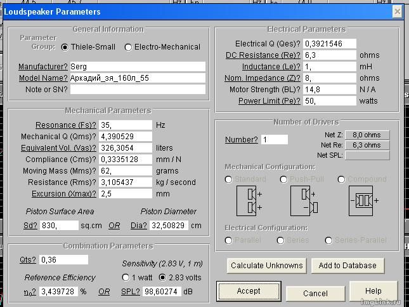Edit the Number of drivers field
409x307 pixels.
(x=273, y=139)
